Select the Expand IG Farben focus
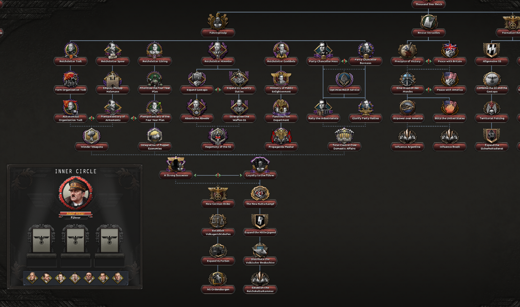 (x=218, y=253)
